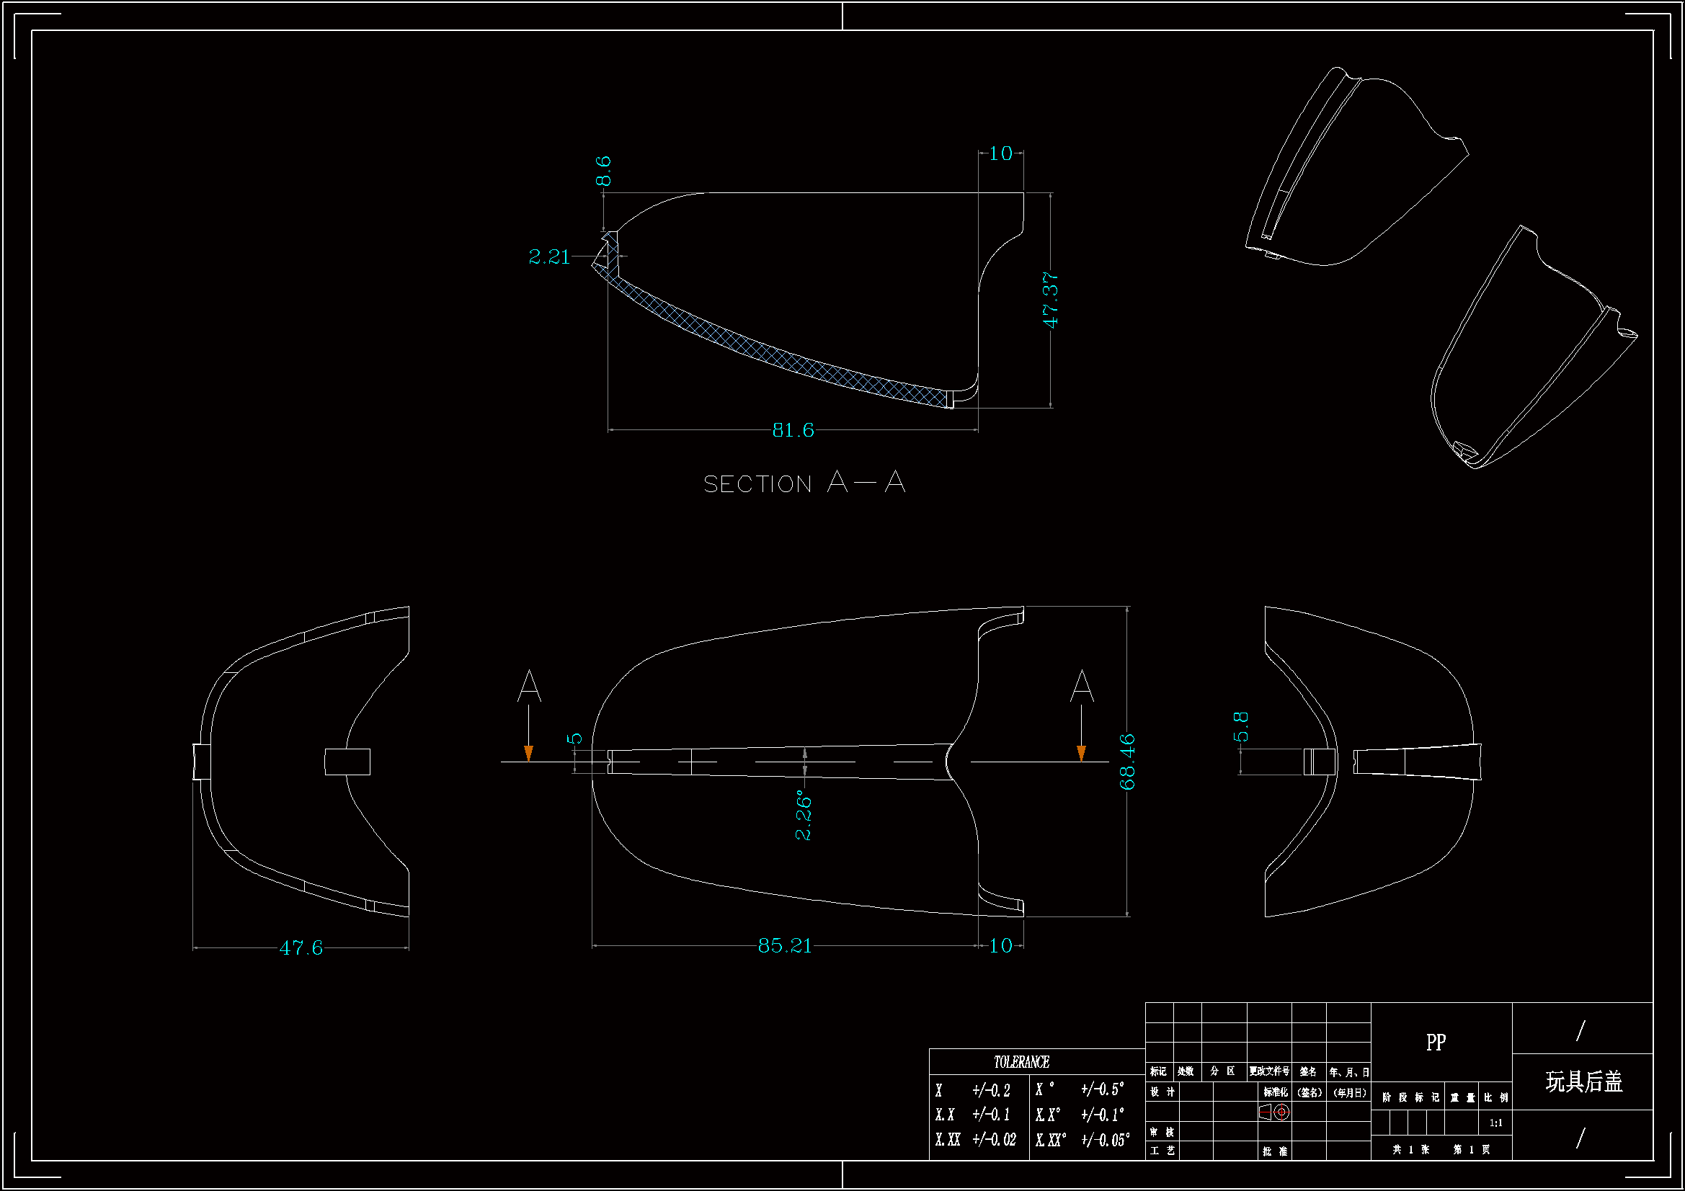Select the 2.21 thickness dimension

[549, 257]
